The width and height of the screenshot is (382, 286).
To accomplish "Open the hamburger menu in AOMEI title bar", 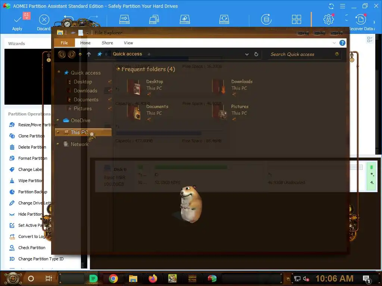I will tap(342, 6).
